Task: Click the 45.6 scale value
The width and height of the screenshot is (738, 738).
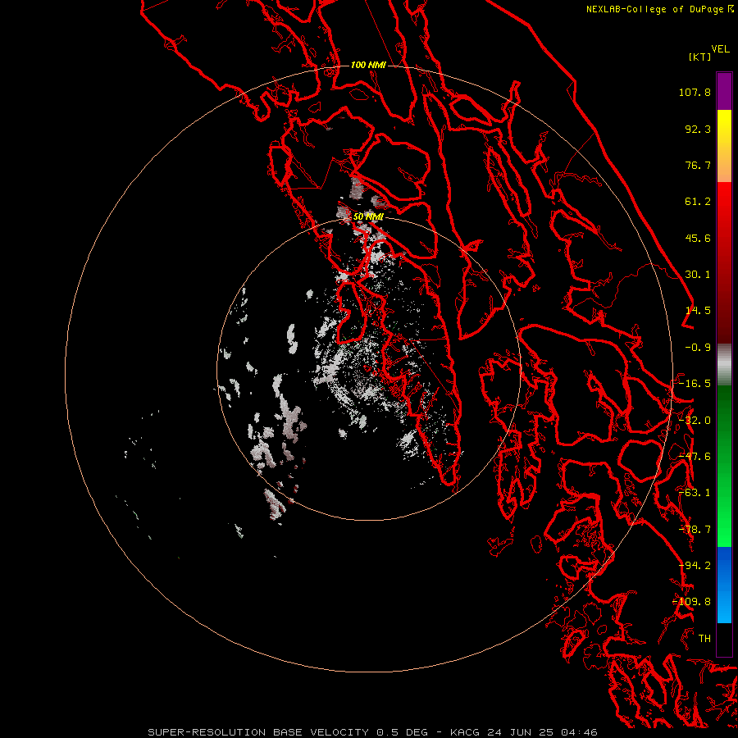Action: pyautogui.click(x=698, y=238)
